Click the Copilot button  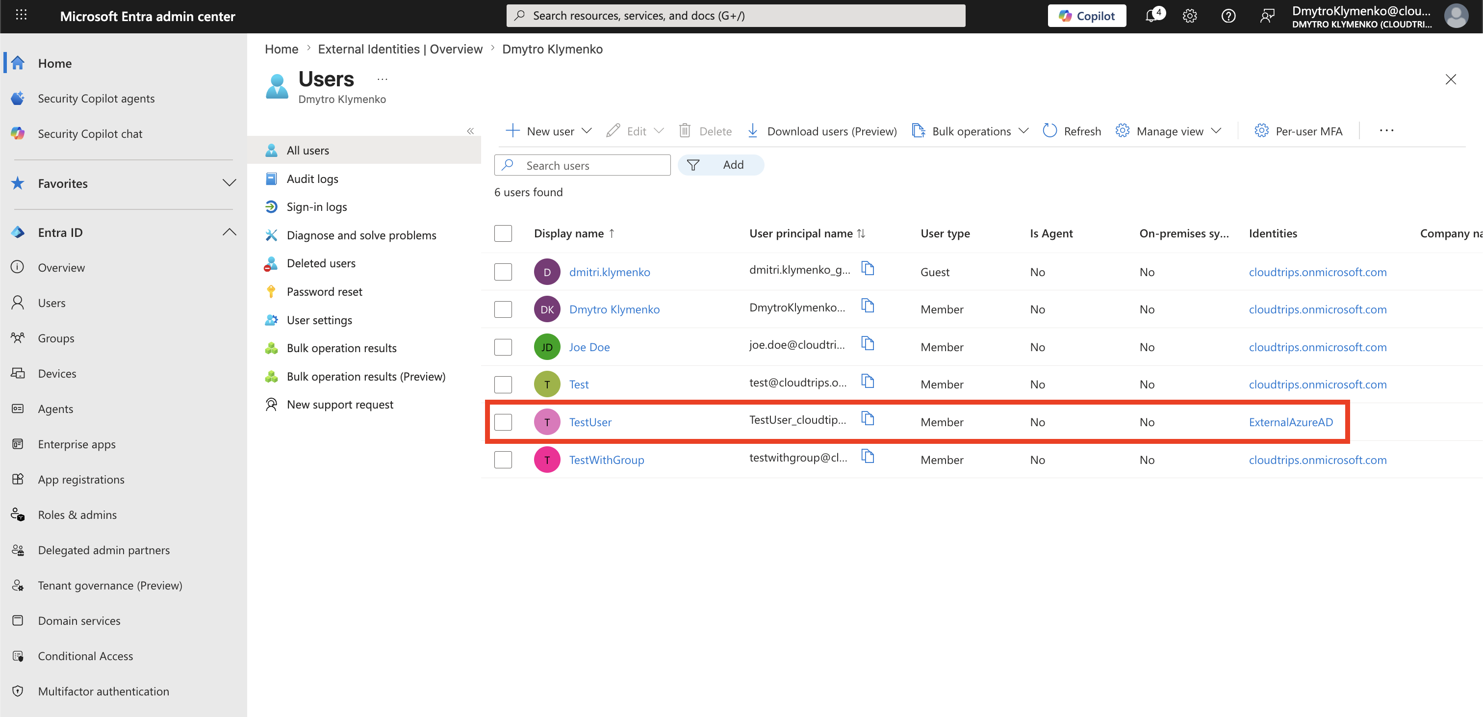1086,16
